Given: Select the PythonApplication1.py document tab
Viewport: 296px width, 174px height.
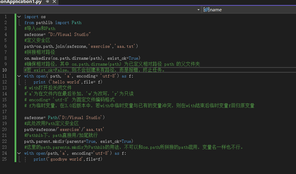Looking at the screenshot, I should click(21, 2).
